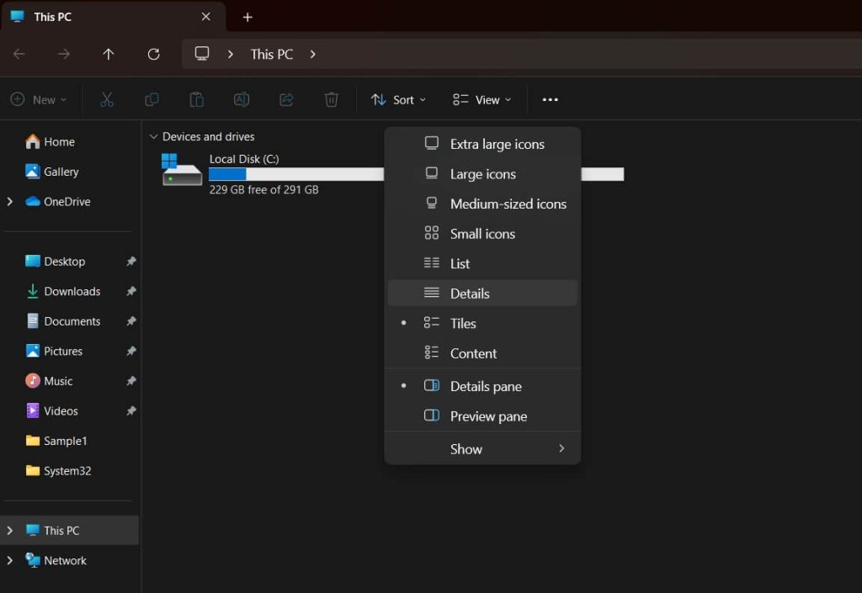
Task: Open OneDrive folder in sidebar
Action: [x=58, y=202]
